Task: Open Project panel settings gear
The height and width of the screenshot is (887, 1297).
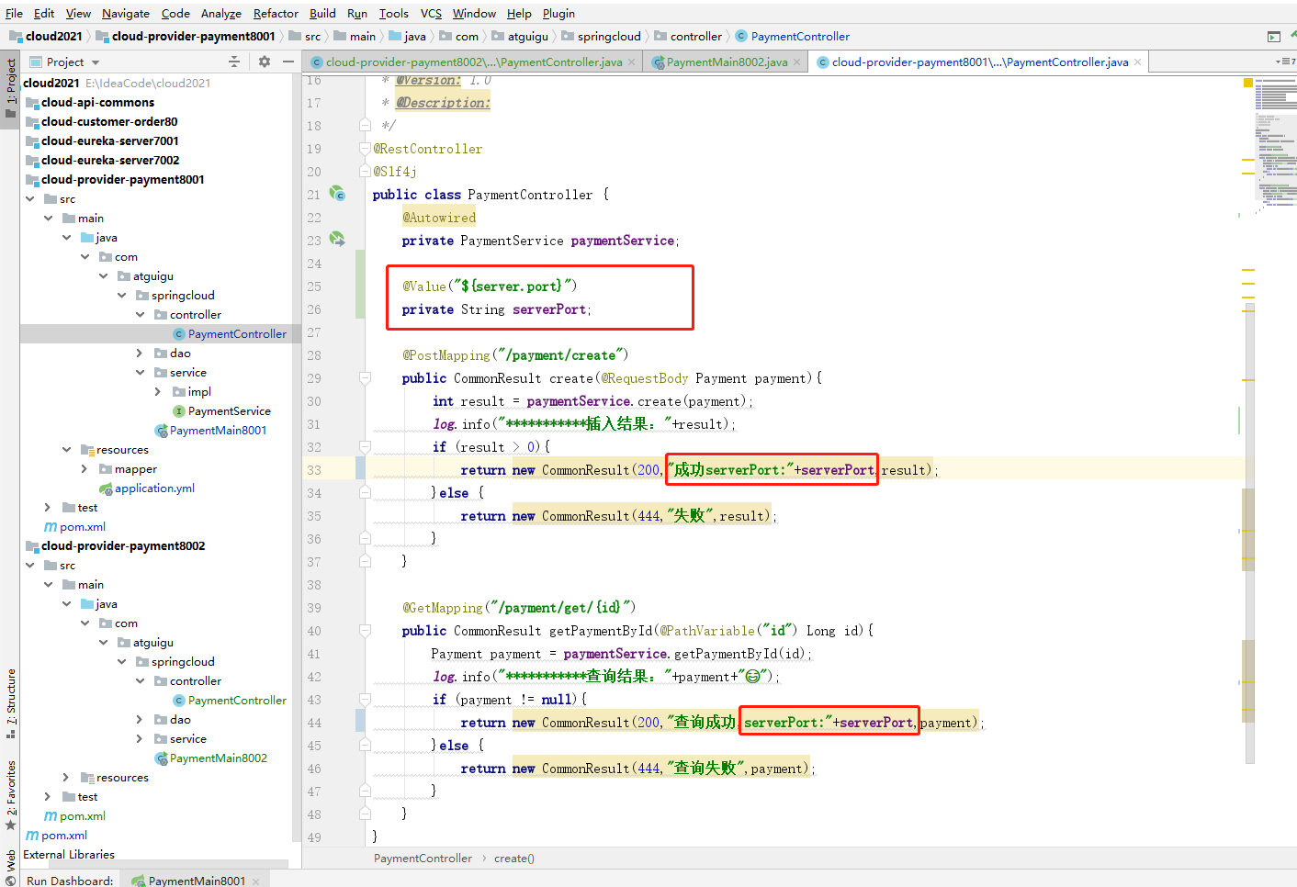Action: pos(265,62)
